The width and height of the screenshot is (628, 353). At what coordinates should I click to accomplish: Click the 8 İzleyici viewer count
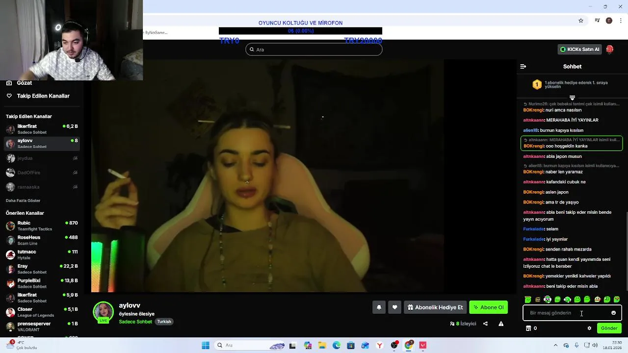tap(463, 324)
